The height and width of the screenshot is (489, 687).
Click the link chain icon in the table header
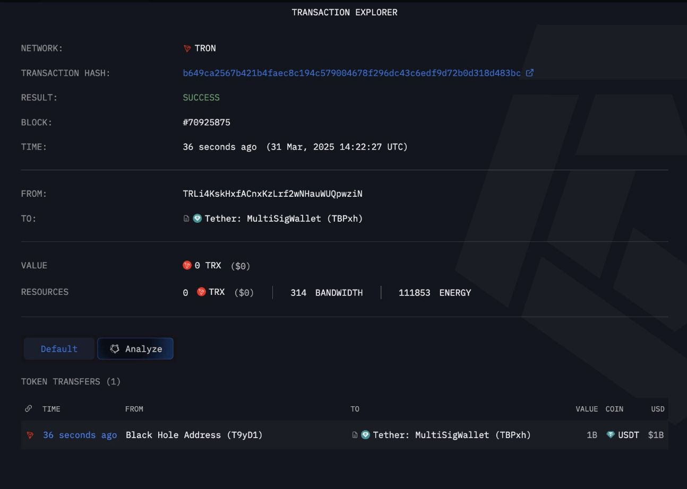tap(28, 408)
